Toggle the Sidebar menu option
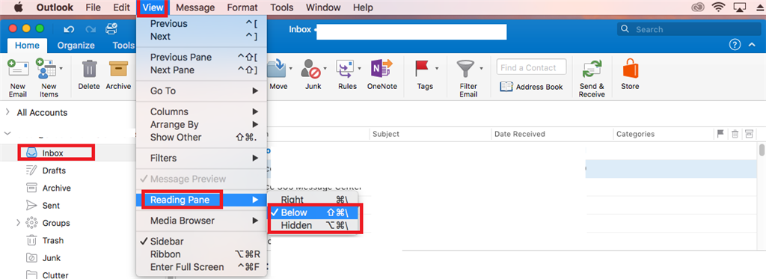The image size is (766, 279). [x=201, y=242]
